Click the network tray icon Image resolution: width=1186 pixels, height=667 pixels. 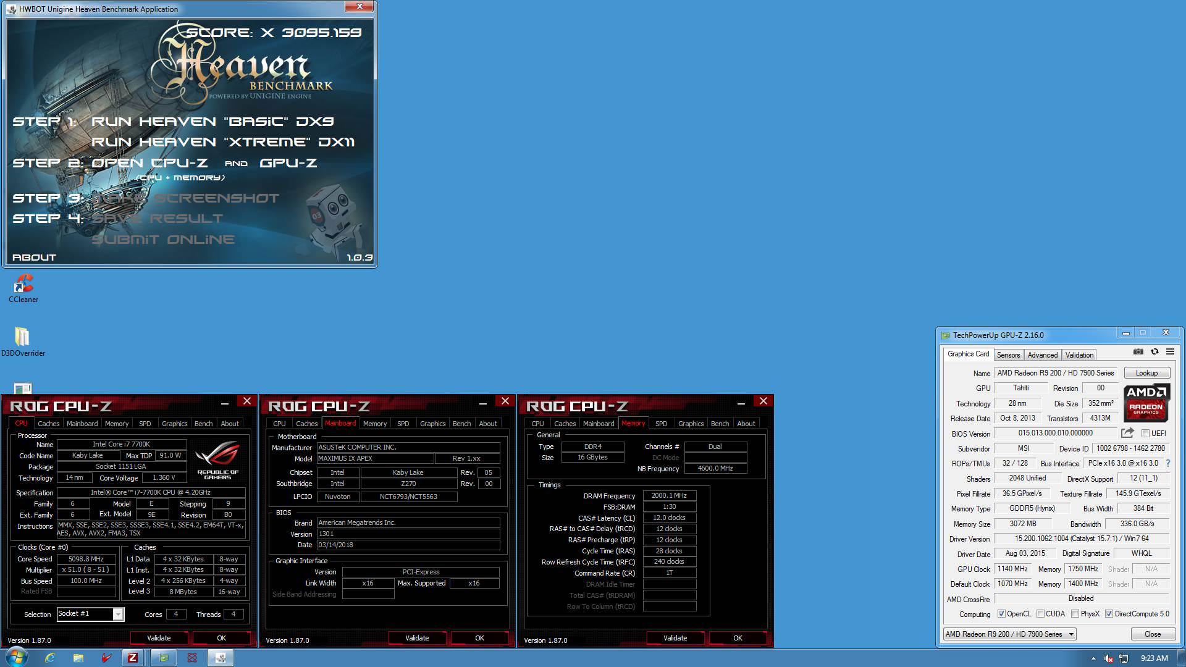1124,658
